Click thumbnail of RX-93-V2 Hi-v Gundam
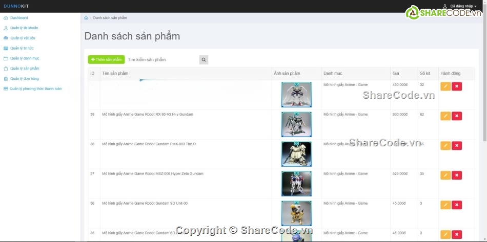Image resolution: width=487 pixels, height=242 pixels. 296,124
